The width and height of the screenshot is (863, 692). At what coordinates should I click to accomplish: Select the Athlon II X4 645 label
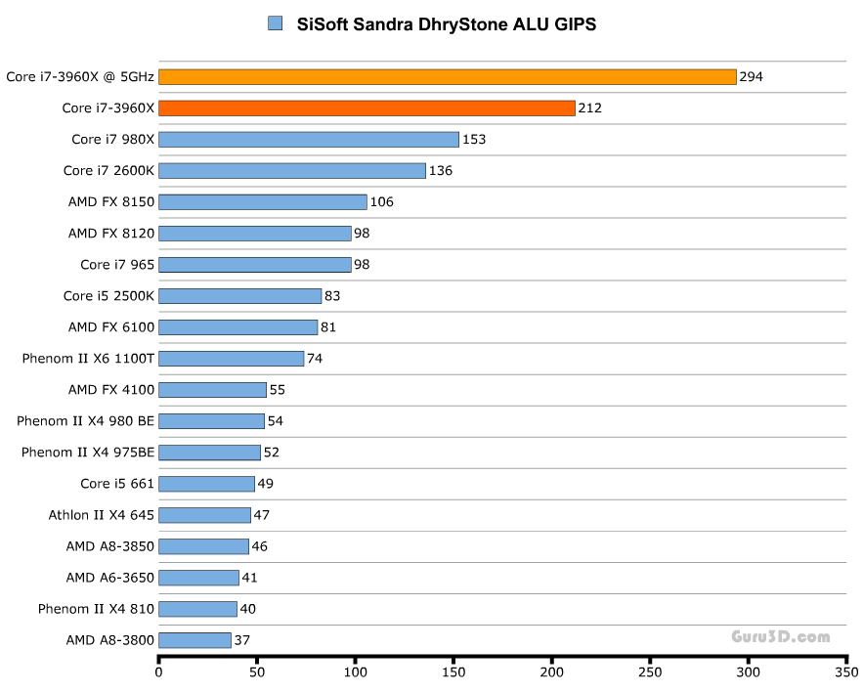point(101,515)
